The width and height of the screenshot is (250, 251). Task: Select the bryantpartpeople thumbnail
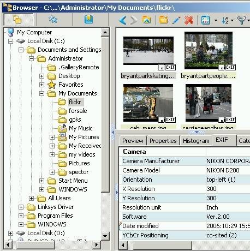pos(209,50)
